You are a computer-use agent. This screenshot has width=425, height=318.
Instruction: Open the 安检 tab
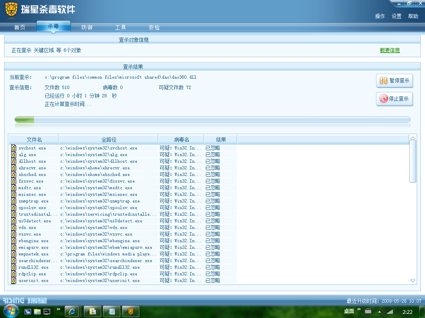coord(154,27)
